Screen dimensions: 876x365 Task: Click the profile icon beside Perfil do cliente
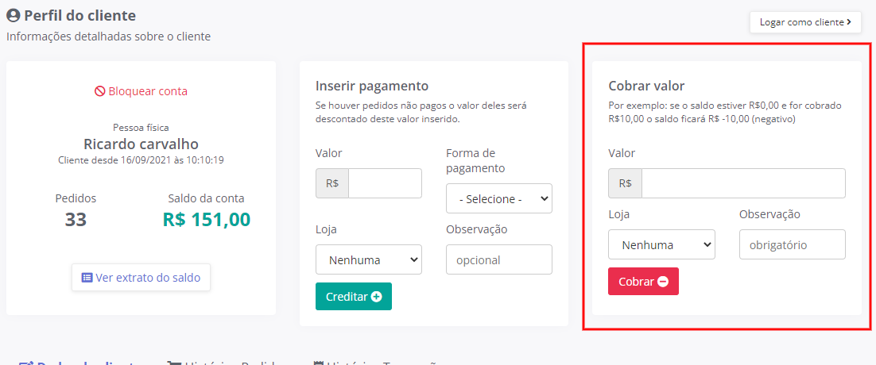click(x=14, y=15)
